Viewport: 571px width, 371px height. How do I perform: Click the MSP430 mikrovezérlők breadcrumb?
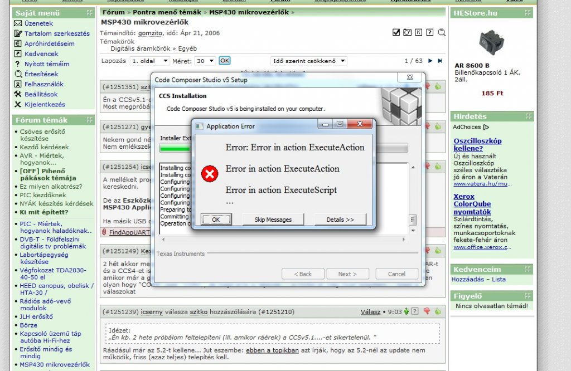249,12
